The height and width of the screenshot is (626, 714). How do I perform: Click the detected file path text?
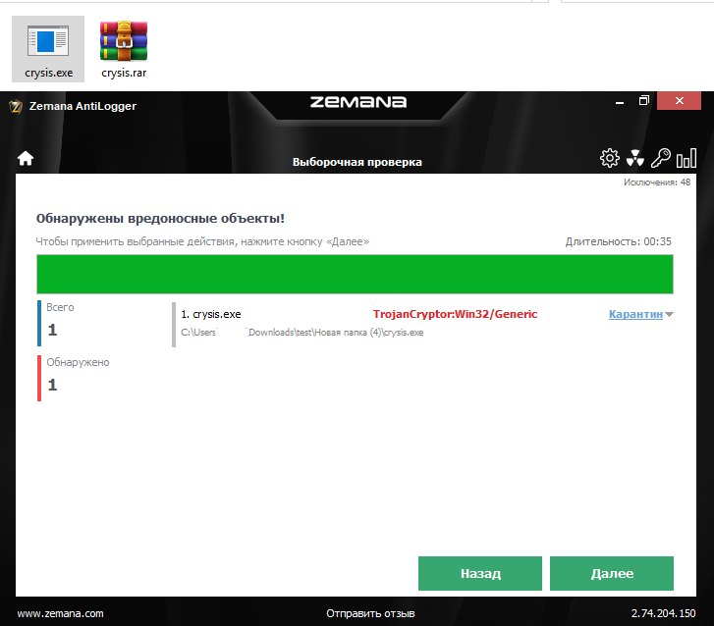click(x=302, y=332)
